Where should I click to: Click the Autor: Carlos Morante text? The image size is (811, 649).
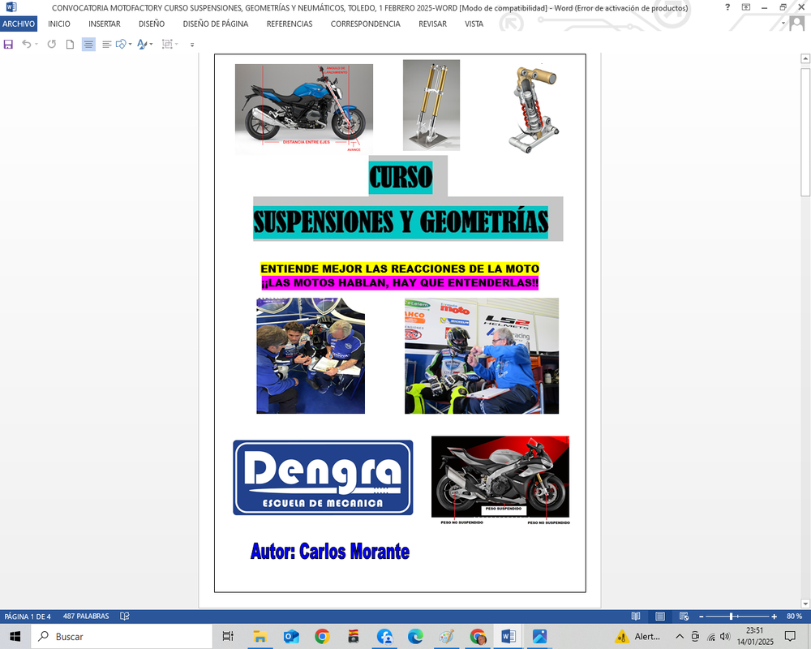pyautogui.click(x=330, y=551)
